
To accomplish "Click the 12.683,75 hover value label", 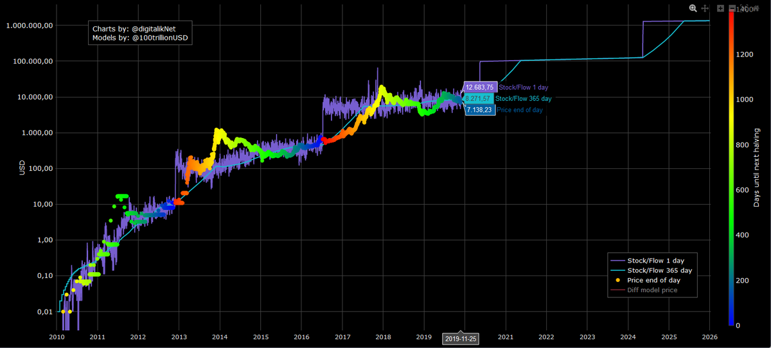I will point(479,87).
